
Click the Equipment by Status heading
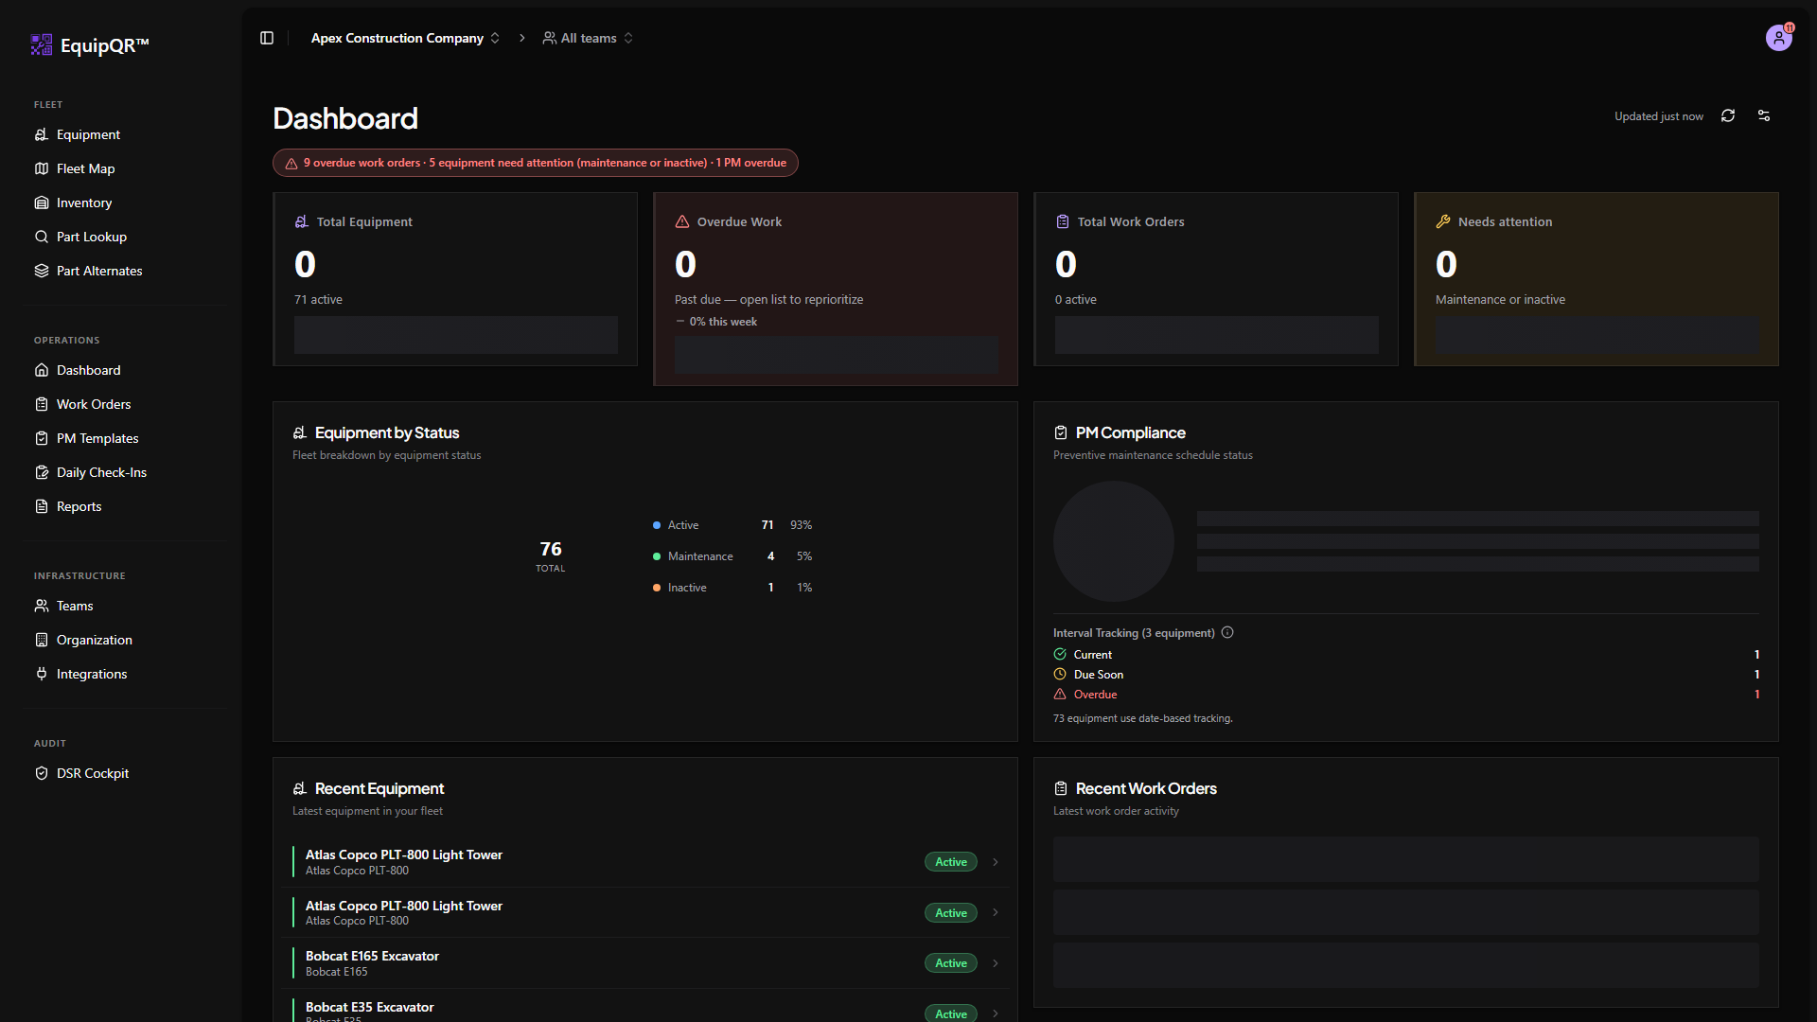pyautogui.click(x=387, y=432)
